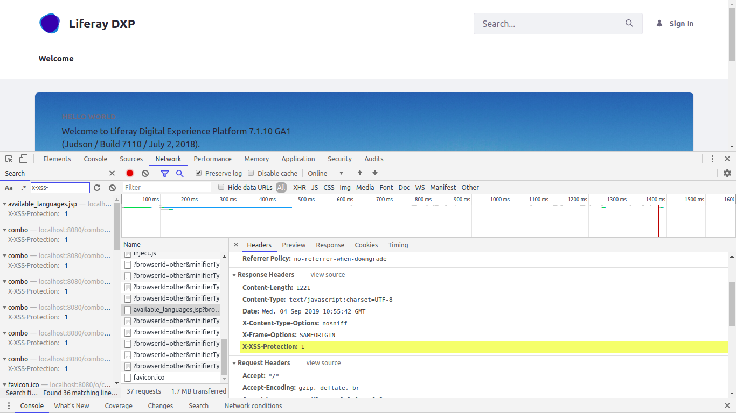Open the Timing tab of request
736x413 pixels.
click(398, 245)
